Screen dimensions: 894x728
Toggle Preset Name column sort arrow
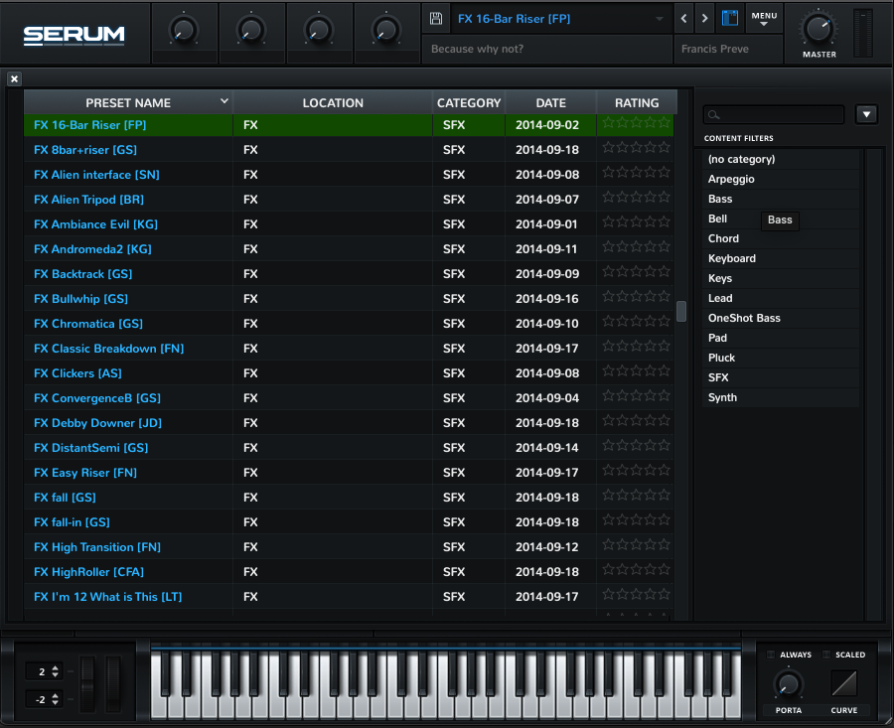[224, 101]
